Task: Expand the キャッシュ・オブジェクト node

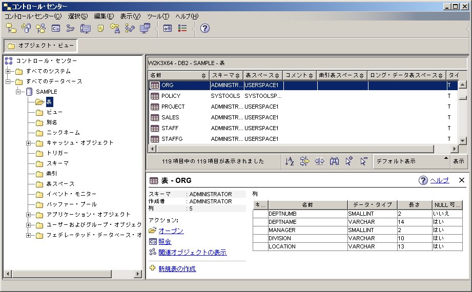Action: [x=29, y=143]
